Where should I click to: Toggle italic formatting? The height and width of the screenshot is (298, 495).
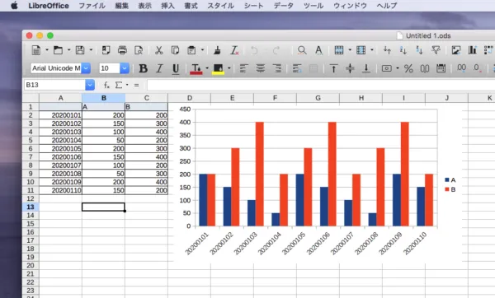159,68
